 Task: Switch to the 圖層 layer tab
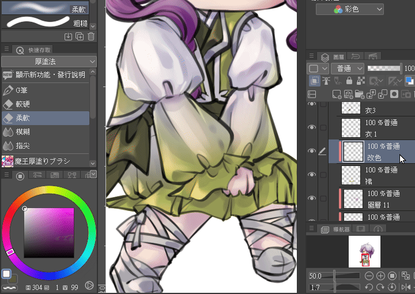pos(332,56)
